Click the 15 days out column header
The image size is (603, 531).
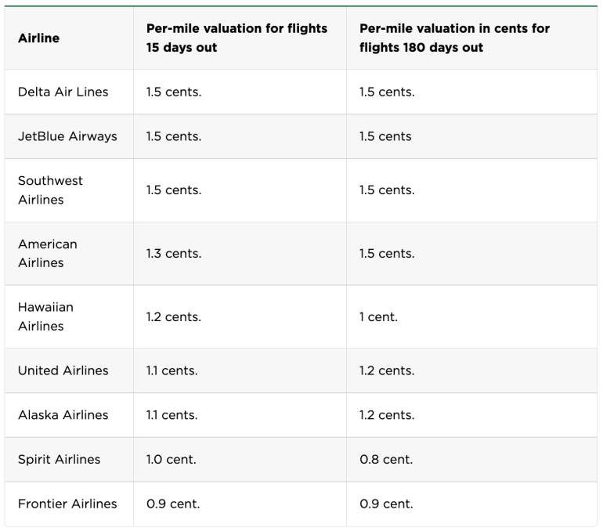click(237, 38)
